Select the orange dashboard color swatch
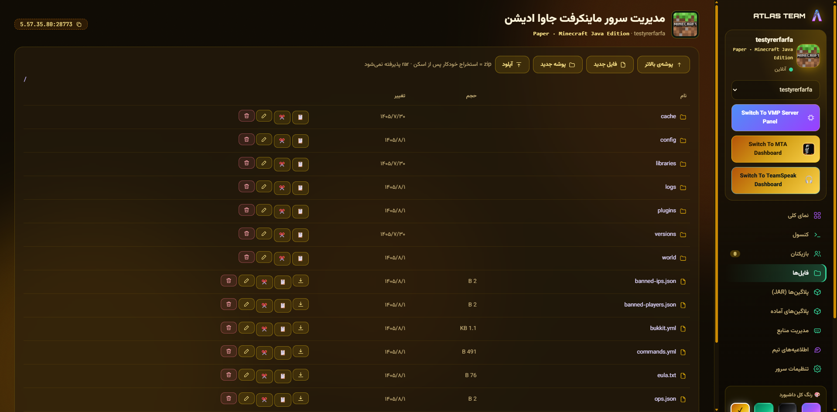This screenshot has width=837, height=412. [x=740, y=408]
